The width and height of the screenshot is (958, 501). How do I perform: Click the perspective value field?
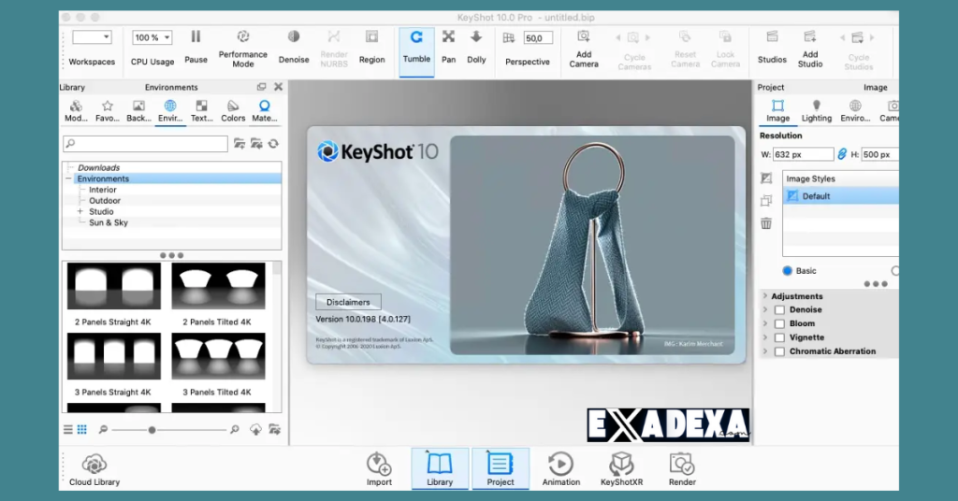538,37
